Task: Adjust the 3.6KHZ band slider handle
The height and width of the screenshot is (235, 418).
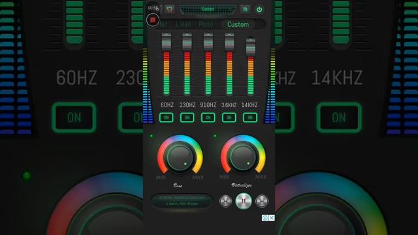Action: tap(229, 42)
